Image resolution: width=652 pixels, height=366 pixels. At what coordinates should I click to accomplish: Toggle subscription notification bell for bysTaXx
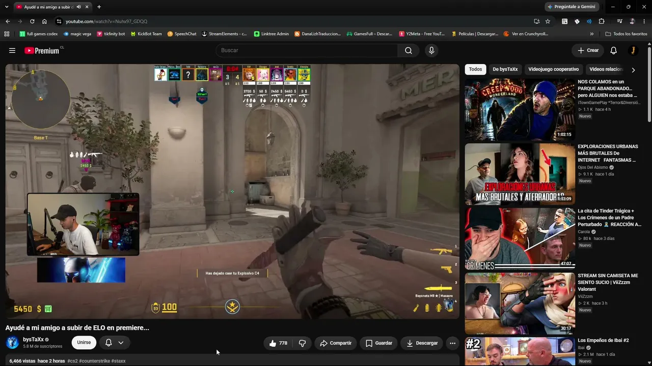[x=108, y=343]
